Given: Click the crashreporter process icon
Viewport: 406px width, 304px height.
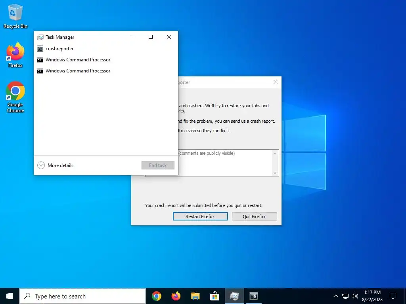Looking at the screenshot, I should 40,49.
